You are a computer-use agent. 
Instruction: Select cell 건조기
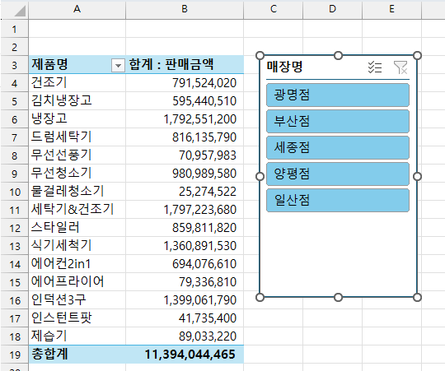pos(77,83)
